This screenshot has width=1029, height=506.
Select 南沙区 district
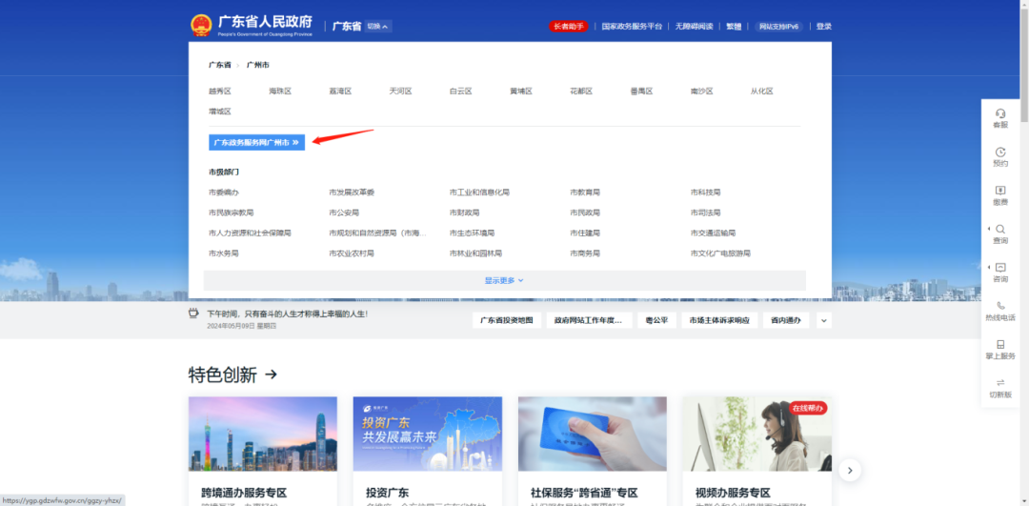pyautogui.click(x=701, y=91)
